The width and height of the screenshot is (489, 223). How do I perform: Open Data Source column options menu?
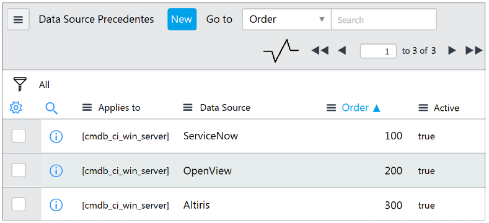[187, 108]
